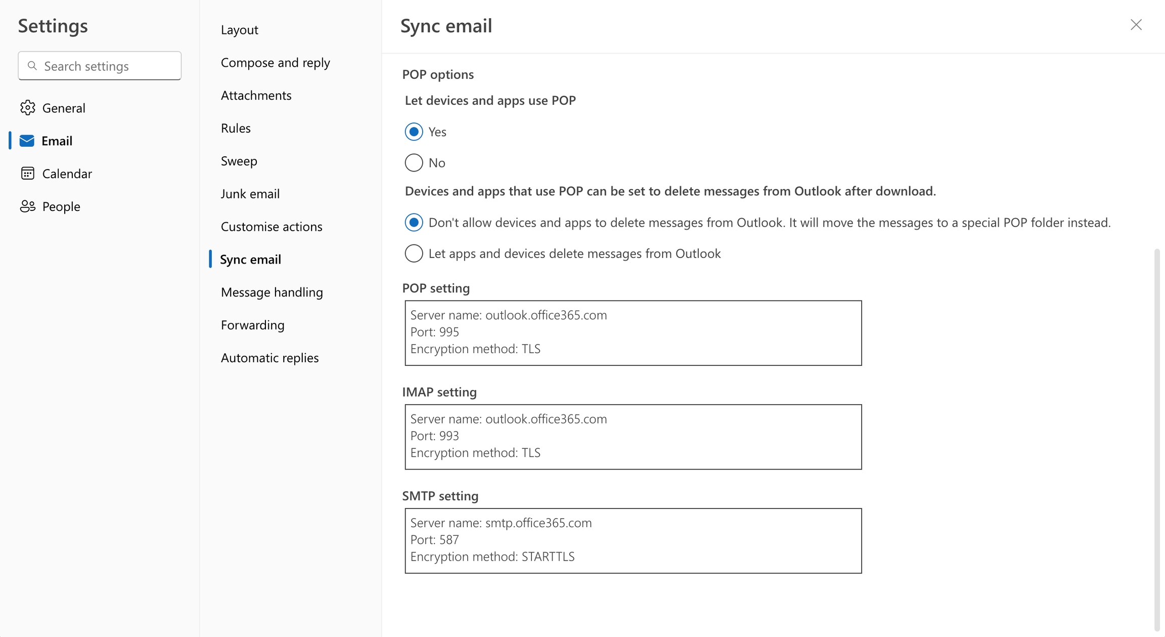Open the Layout settings page
Viewport: 1165px width, 637px height.
click(x=239, y=30)
